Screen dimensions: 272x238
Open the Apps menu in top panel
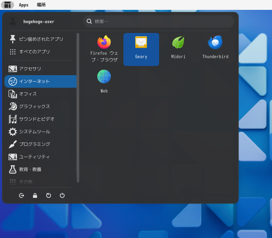(x=23, y=5)
